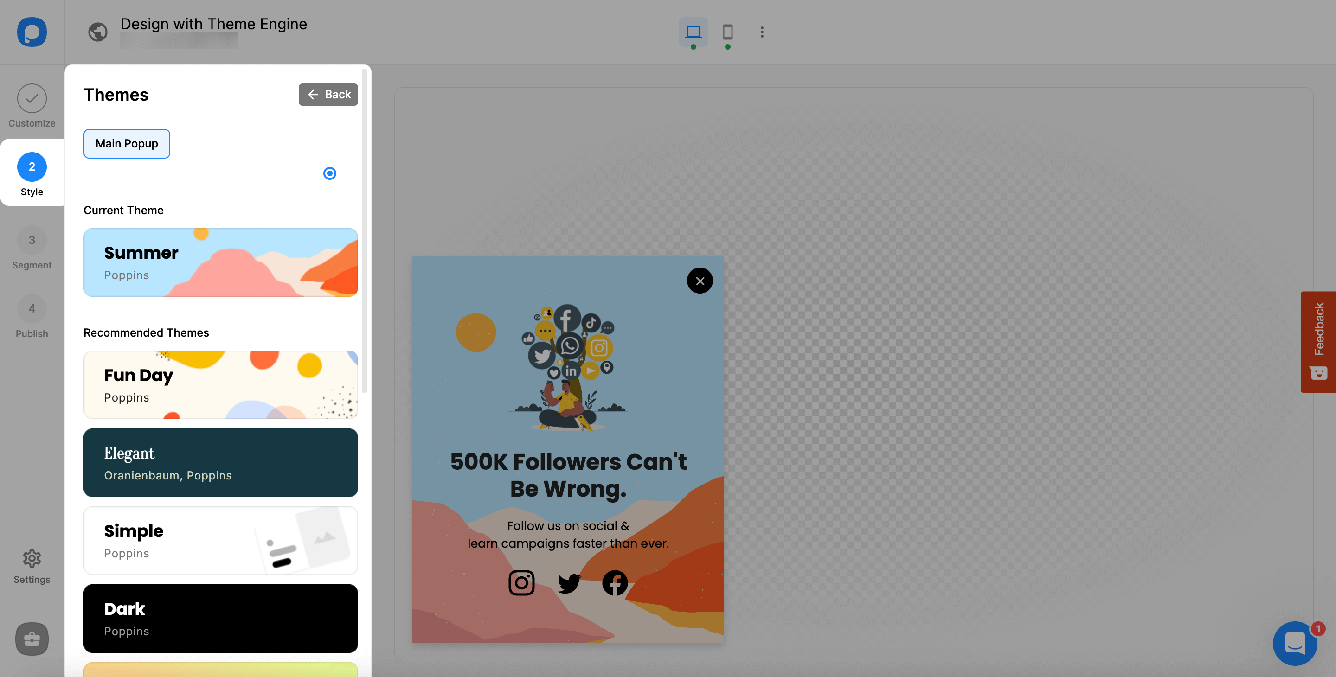Select the Elegant theme
The width and height of the screenshot is (1336, 677).
221,463
